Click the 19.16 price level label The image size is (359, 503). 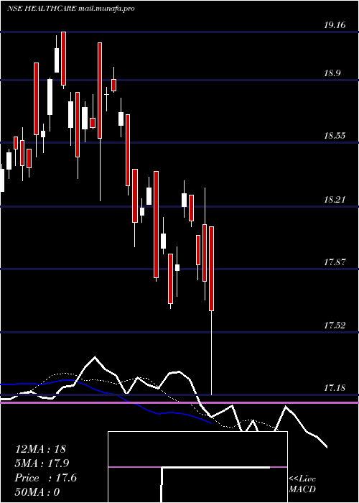tap(335, 25)
